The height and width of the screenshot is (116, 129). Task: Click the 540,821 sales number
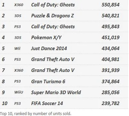[x=110, y=16]
